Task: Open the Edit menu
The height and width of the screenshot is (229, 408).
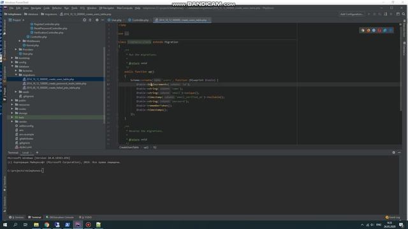Action: point(18,8)
